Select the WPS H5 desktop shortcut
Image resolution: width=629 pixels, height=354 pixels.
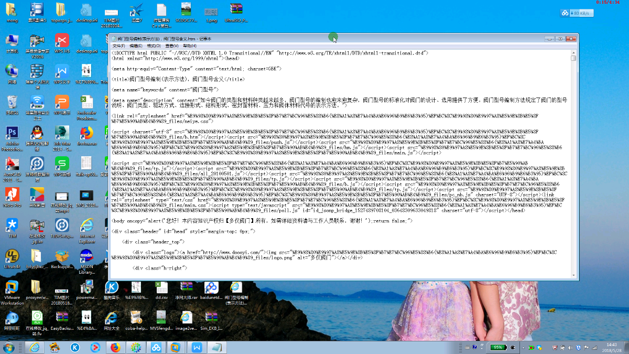point(62,44)
